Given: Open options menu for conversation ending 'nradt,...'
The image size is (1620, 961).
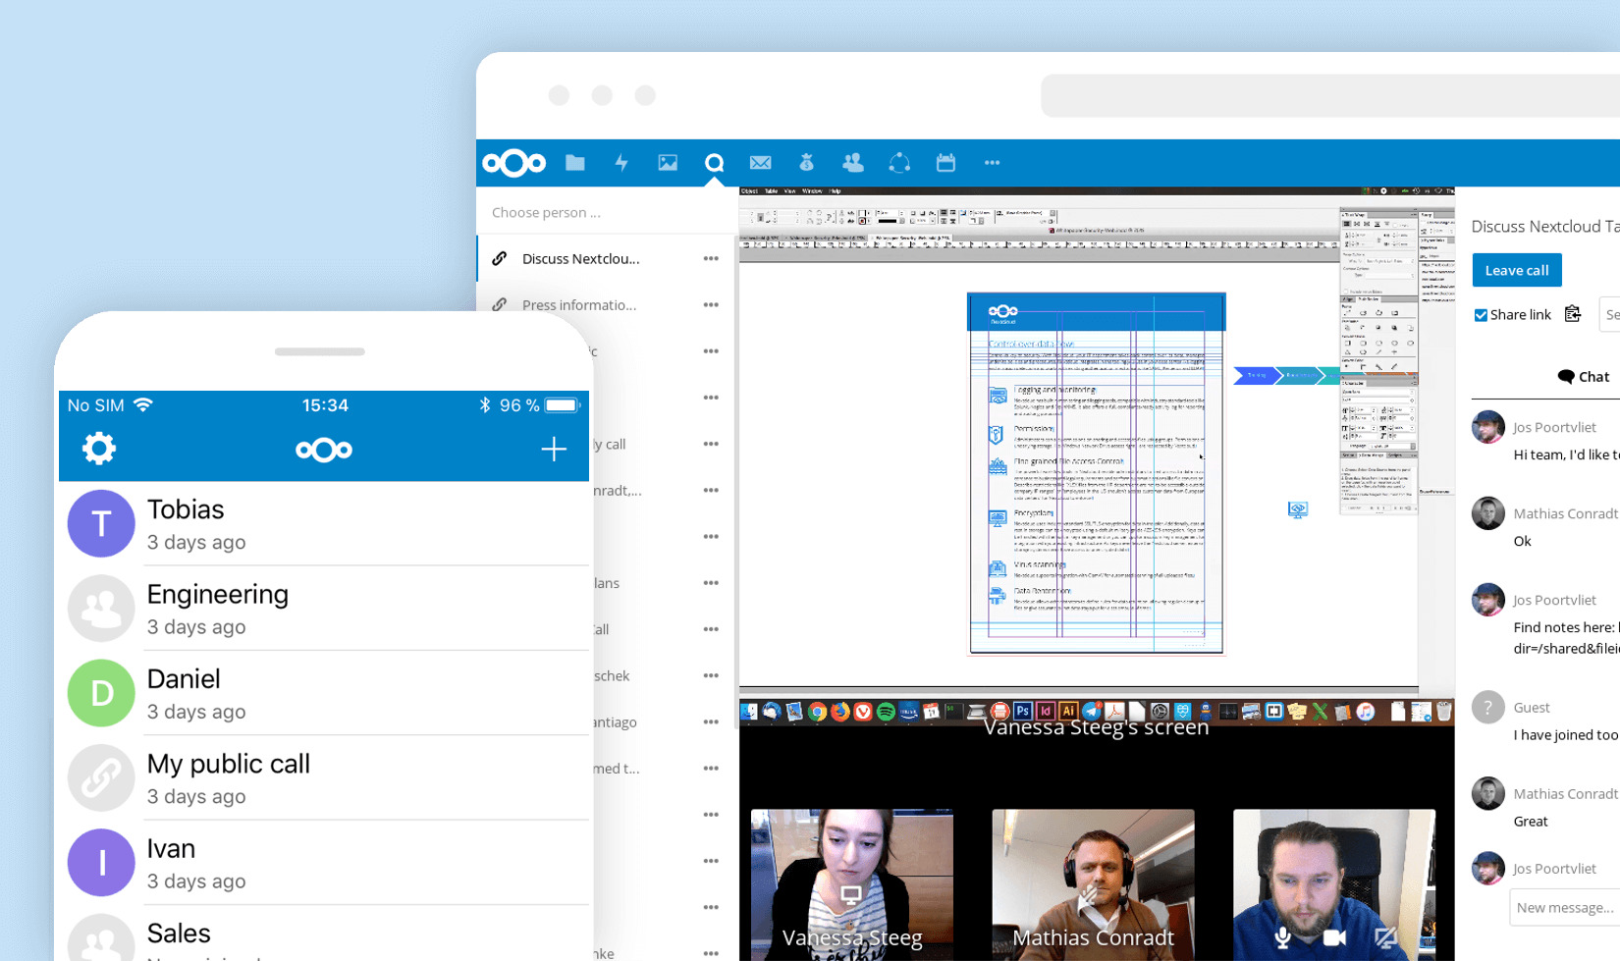Looking at the screenshot, I should click(711, 491).
